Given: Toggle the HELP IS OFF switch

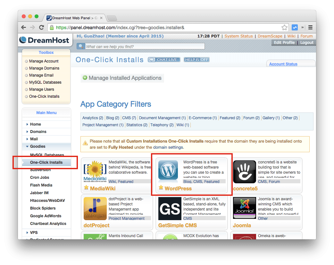Looking at the screenshot, I should [197, 59].
